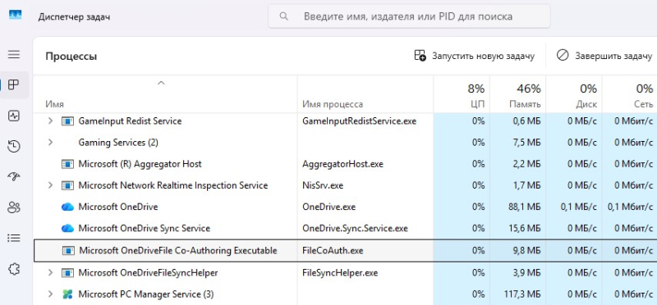The image size is (657, 305).
Task: Click the Microsoft (R) Aggregator Host icon
Action: coord(67,164)
